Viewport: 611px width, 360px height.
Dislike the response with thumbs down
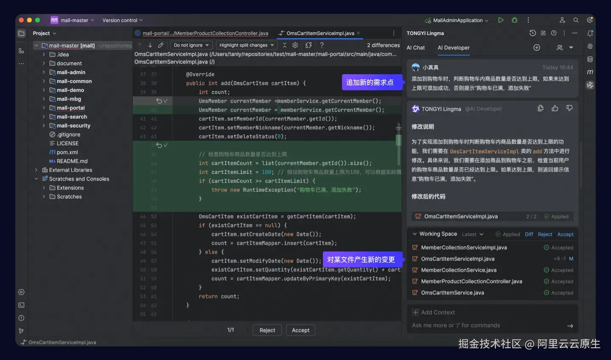click(x=569, y=108)
